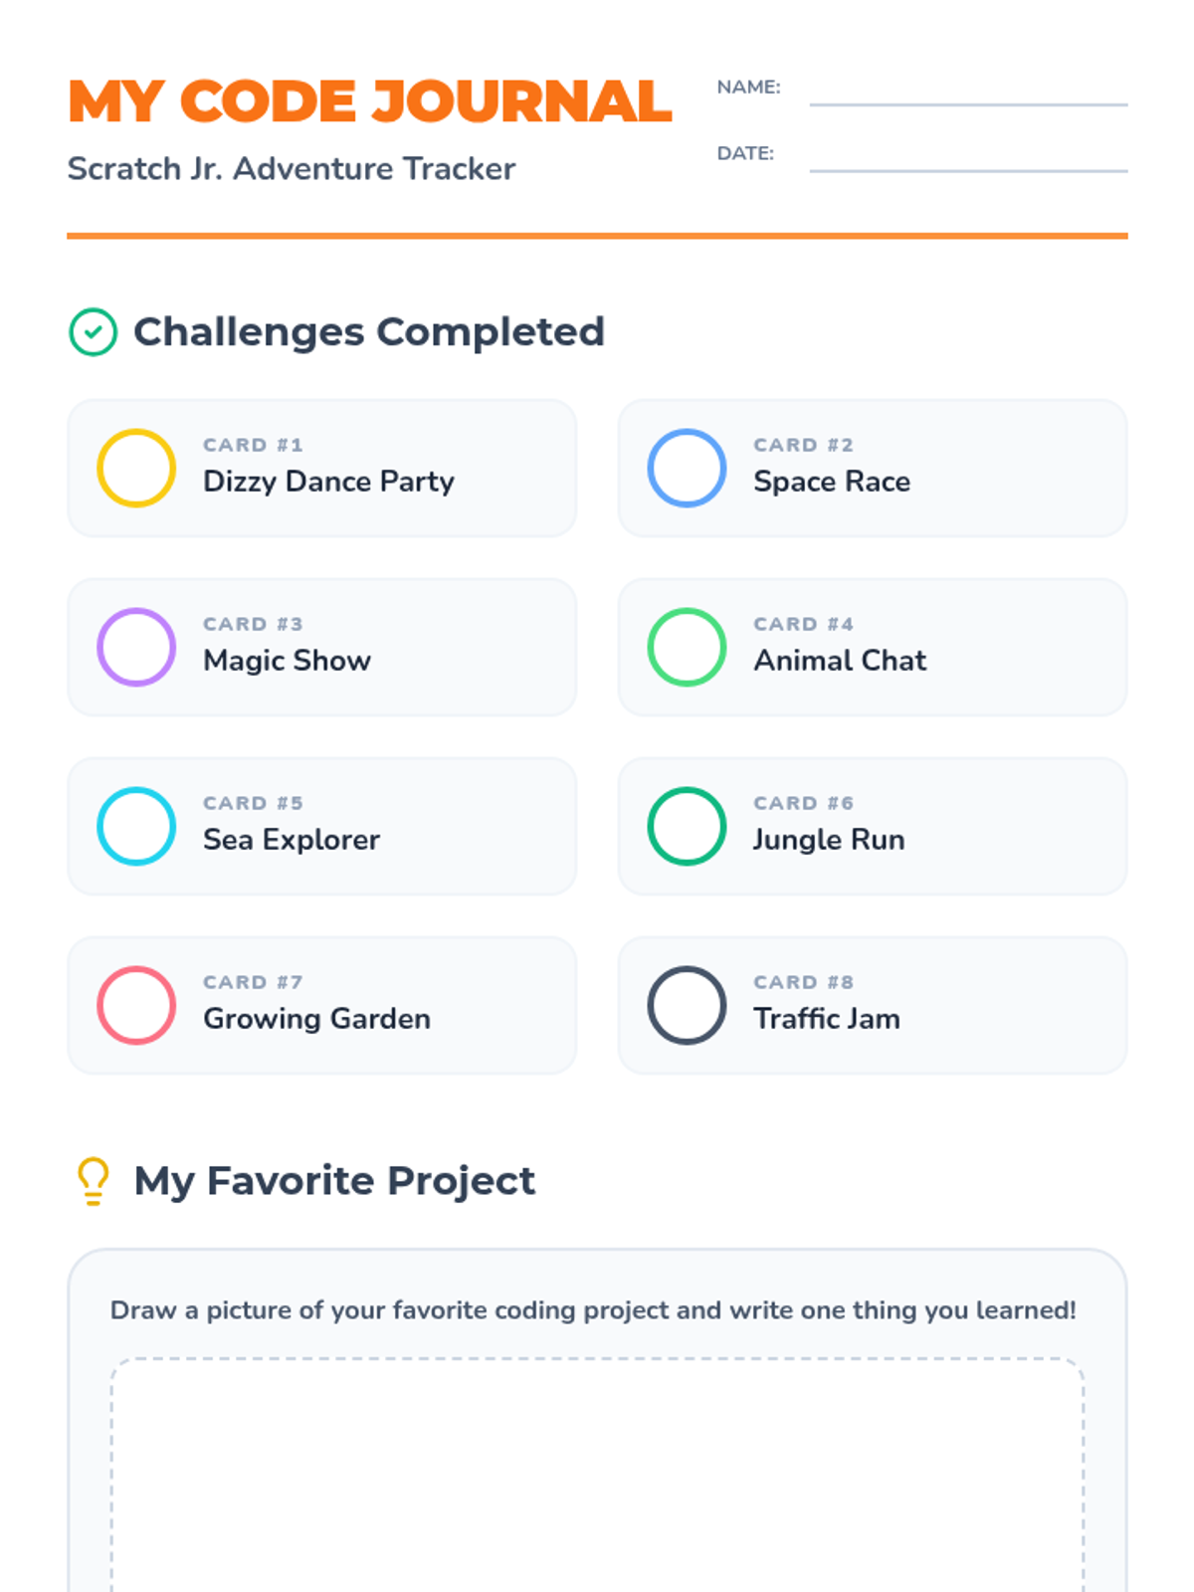The width and height of the screenshot is (1194, 1592).
Task: Check the yellow circle for Dizzy Dance Party
Action: [136, 468]
